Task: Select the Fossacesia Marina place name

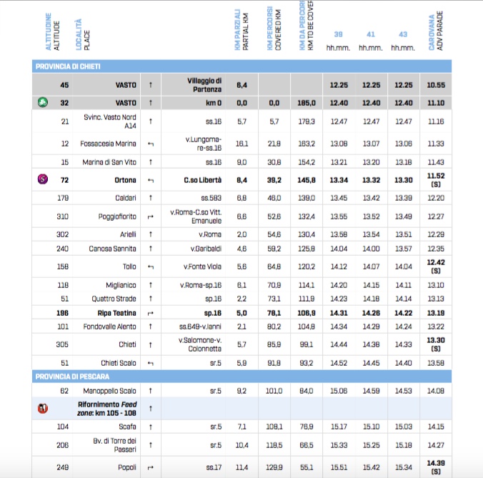Action: click(x=108, y=144)
